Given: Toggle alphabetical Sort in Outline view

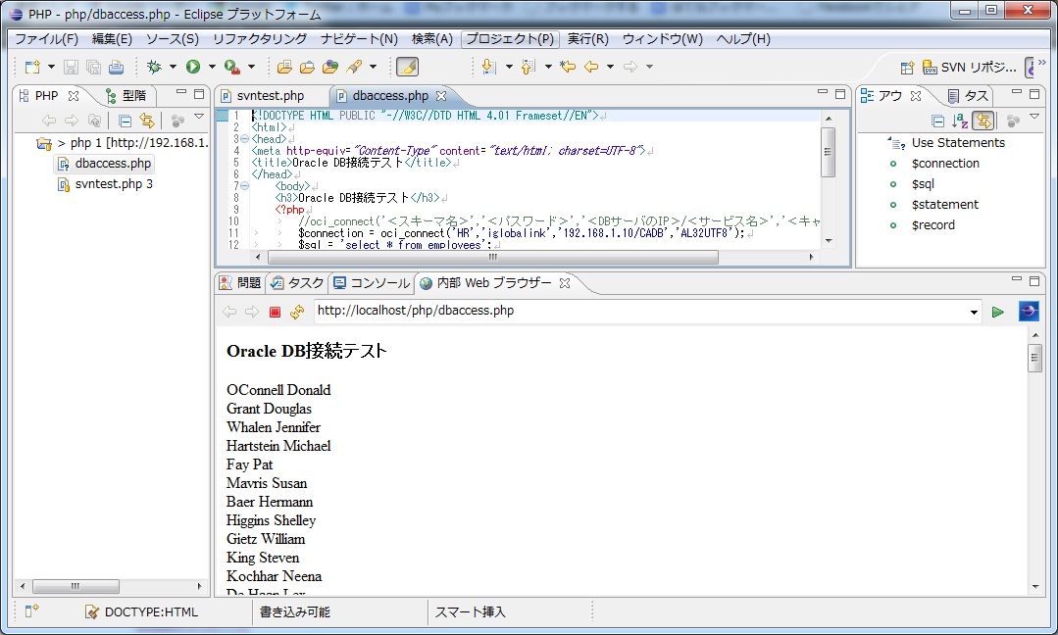Looking at the screenshot, I should 960,121.
